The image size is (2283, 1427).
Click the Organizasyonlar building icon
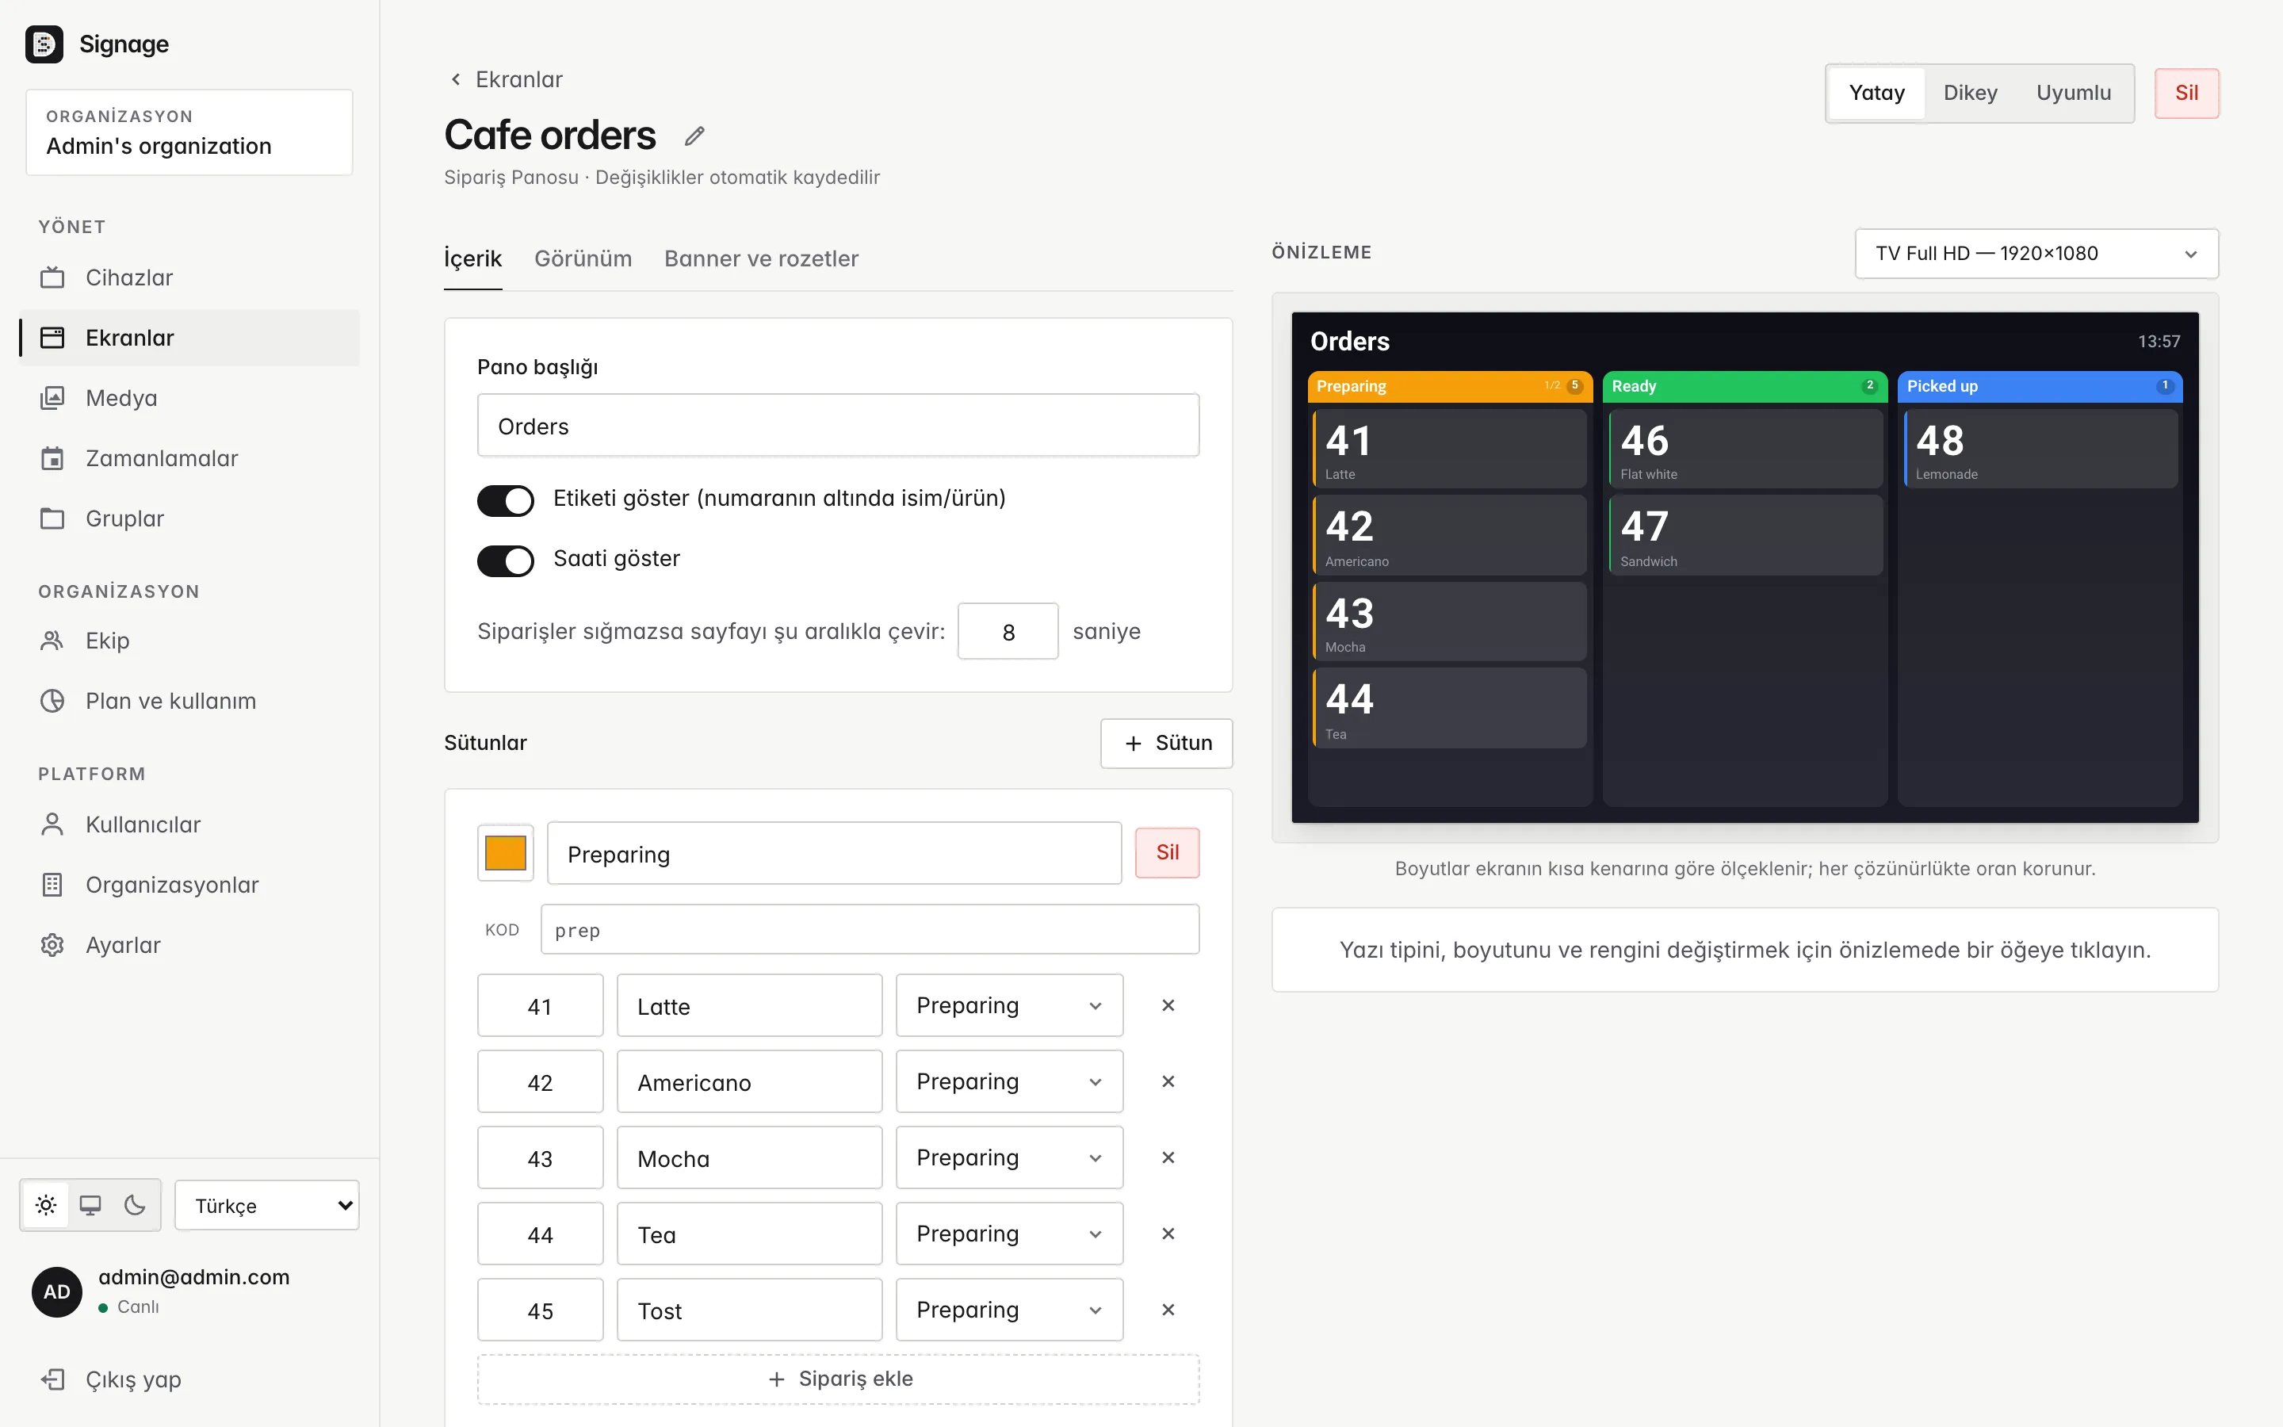point(53,886)
